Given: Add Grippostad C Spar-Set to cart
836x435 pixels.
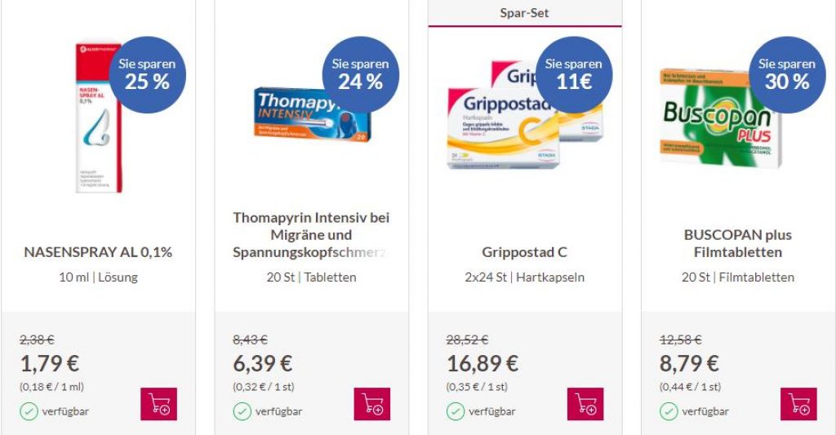Looking at the screenshot, I should coord(585,404).
